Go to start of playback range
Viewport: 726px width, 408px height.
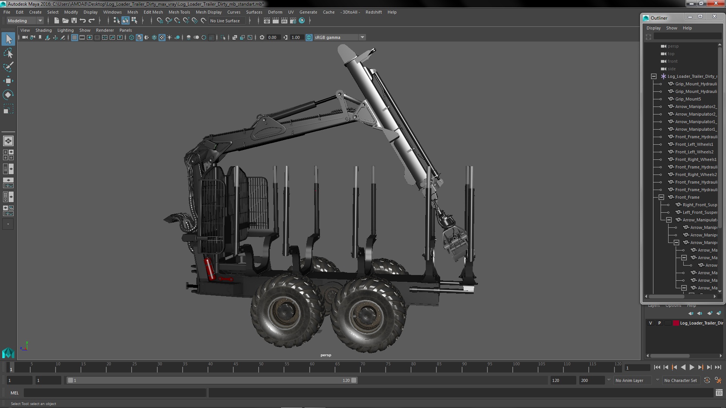657,367
